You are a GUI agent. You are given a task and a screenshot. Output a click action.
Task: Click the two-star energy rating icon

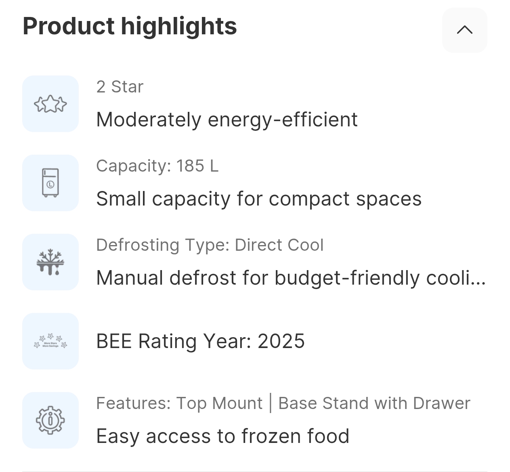pos(50,104)
